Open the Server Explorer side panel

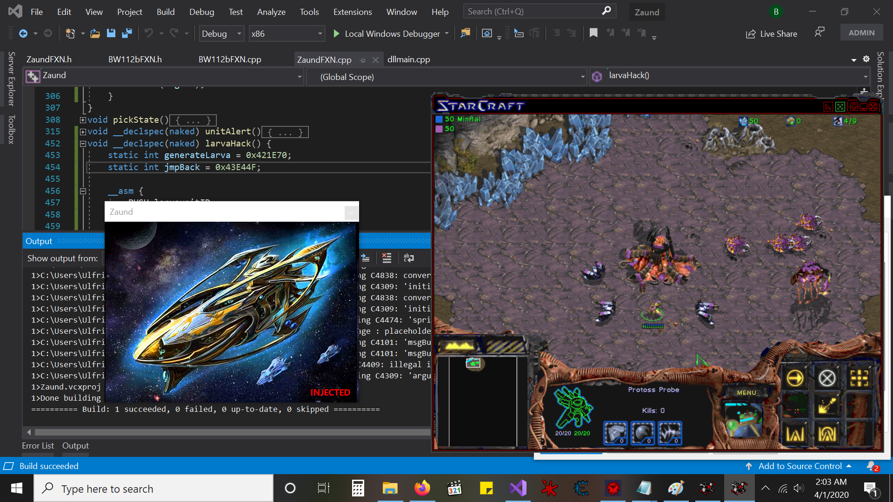tap(12, 79)
